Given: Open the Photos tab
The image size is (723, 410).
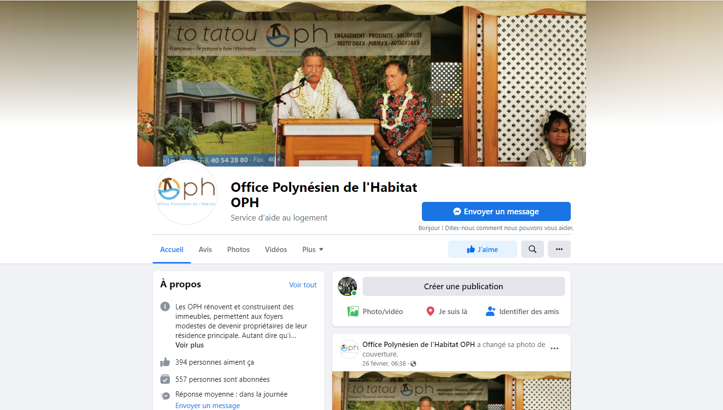Looking at the screenshot, I should coord(238,250).
